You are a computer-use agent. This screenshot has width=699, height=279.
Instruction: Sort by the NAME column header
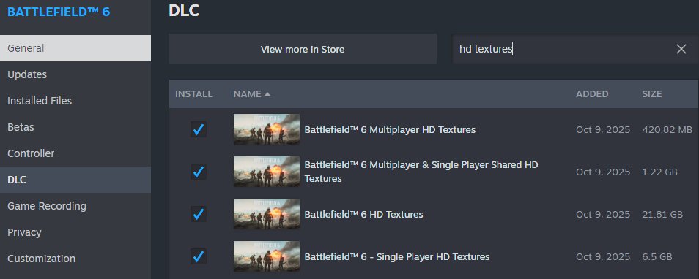tap(248, 94)
